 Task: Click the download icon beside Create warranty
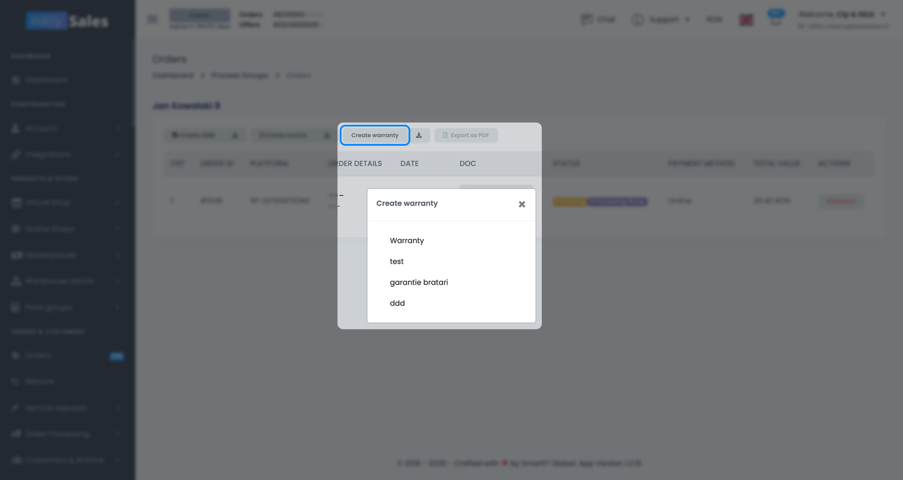tap(419, 136)
